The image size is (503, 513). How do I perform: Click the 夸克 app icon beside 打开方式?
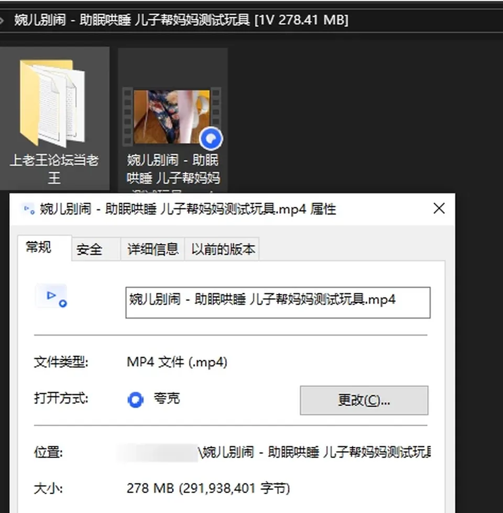[x=136, y=399]
